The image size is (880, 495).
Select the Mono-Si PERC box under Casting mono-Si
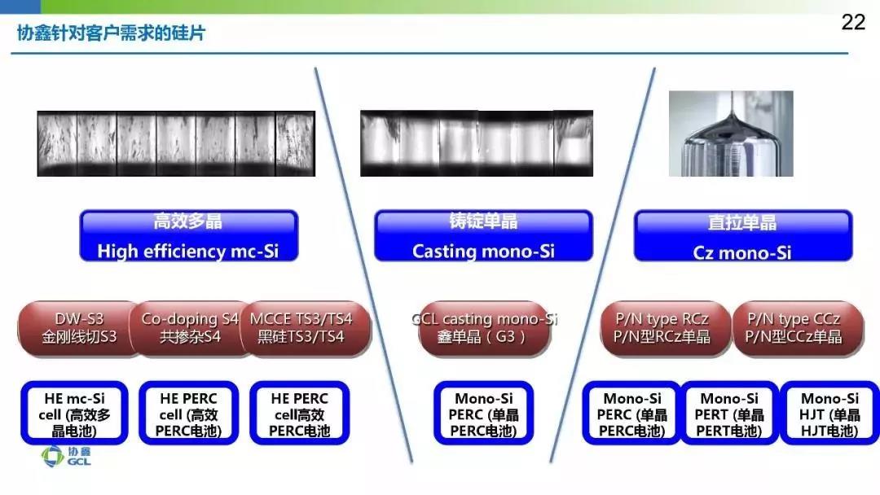tap(483, 414)
